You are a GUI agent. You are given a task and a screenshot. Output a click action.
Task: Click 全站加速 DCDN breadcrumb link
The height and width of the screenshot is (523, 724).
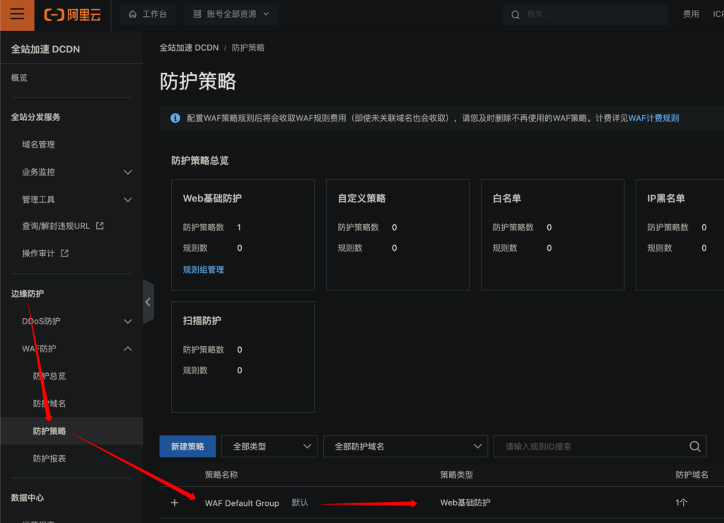(189, 47)
